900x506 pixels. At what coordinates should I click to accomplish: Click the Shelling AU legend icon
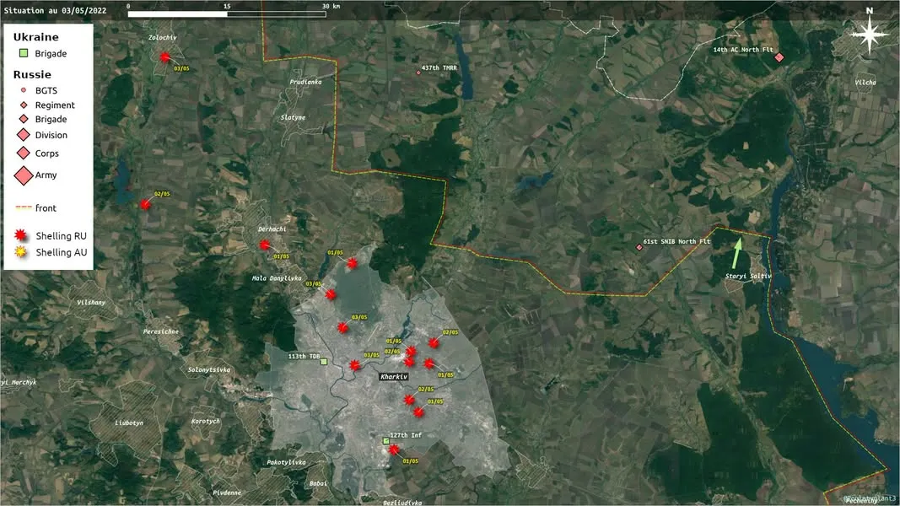click(20, 252)
